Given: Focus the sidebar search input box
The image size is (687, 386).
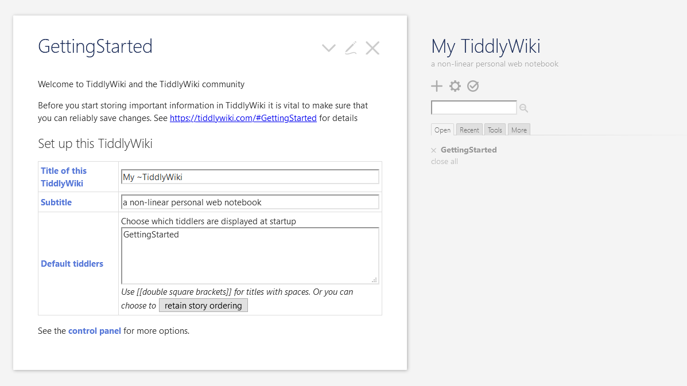Looking at the screenshot, I should click(473, 107).
